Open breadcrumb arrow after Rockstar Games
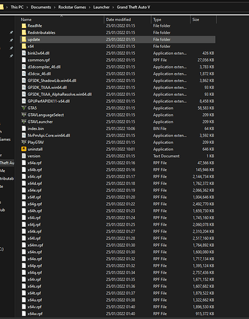The image size is (249, 319). coord(90,7)
